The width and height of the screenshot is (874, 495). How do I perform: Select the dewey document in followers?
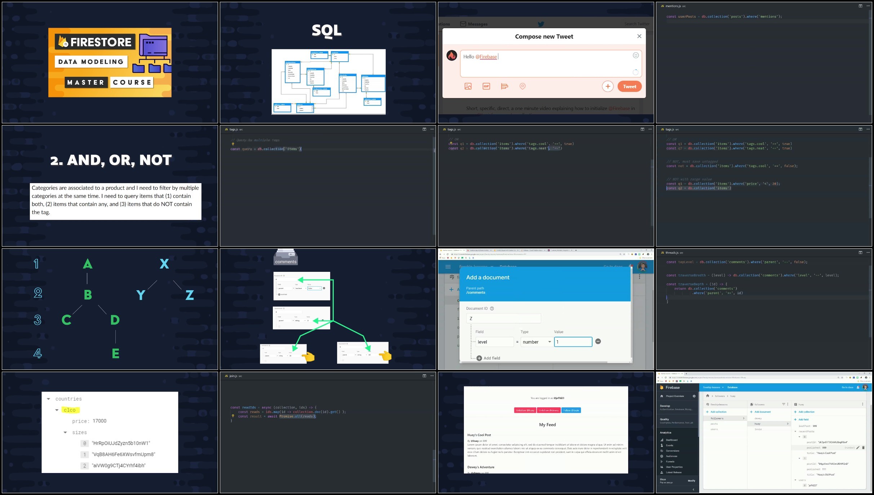point(758,418)
